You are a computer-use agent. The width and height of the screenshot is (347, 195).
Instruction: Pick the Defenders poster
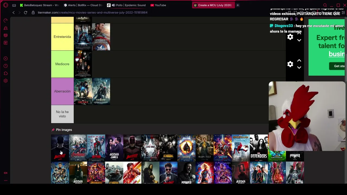(259, 148)
